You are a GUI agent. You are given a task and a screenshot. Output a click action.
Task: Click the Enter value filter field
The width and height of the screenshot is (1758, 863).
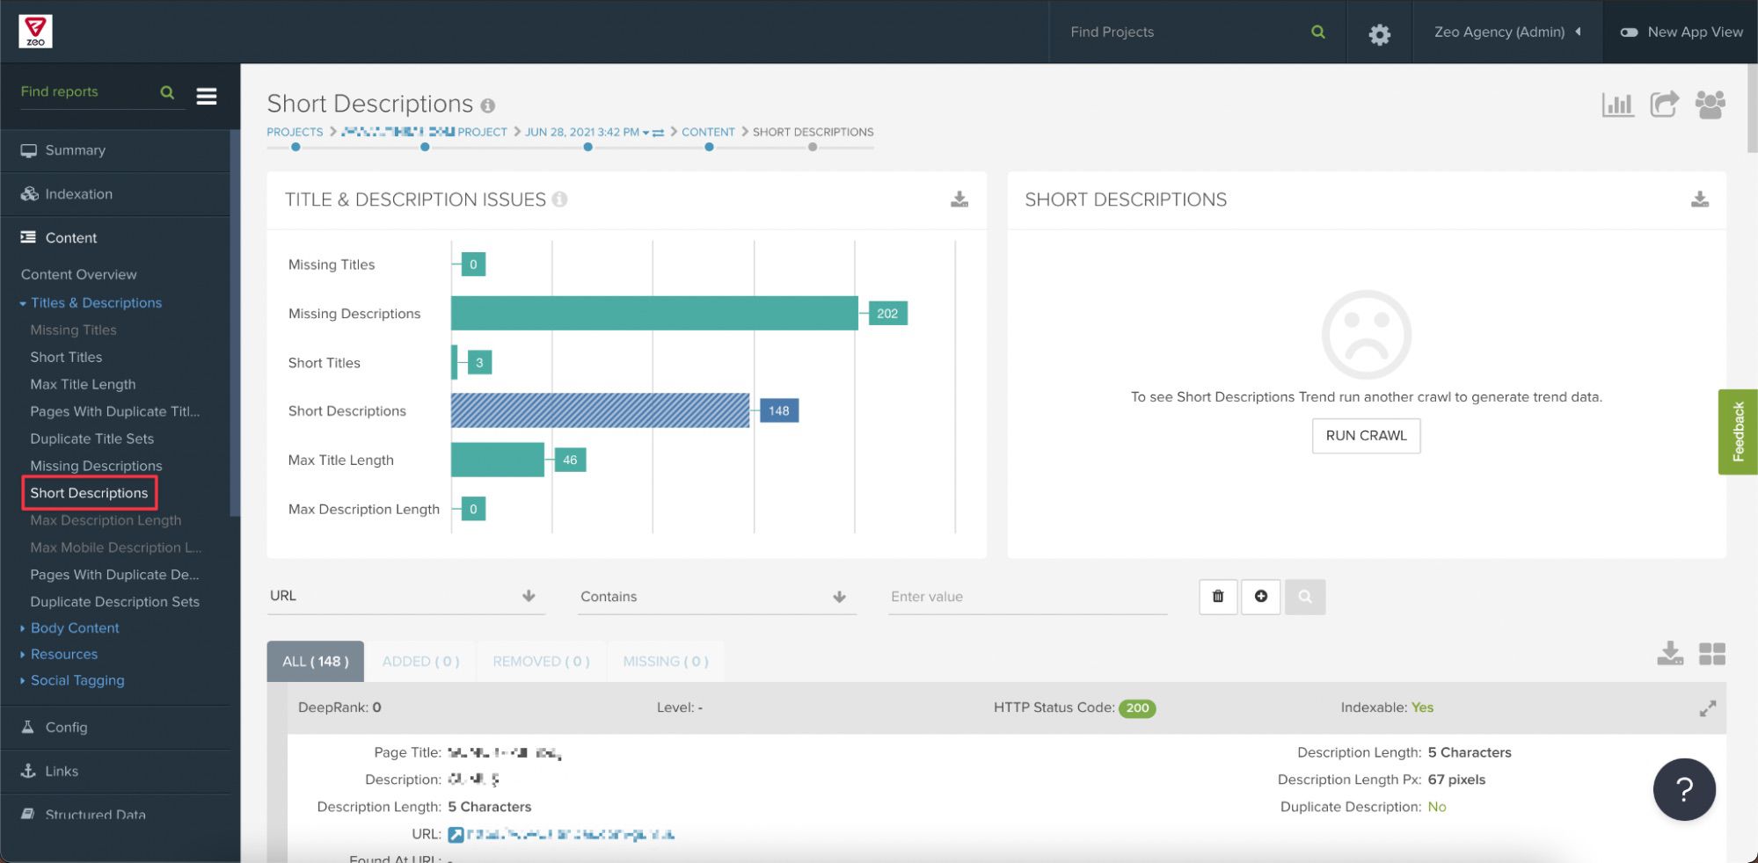[1027, 597]
